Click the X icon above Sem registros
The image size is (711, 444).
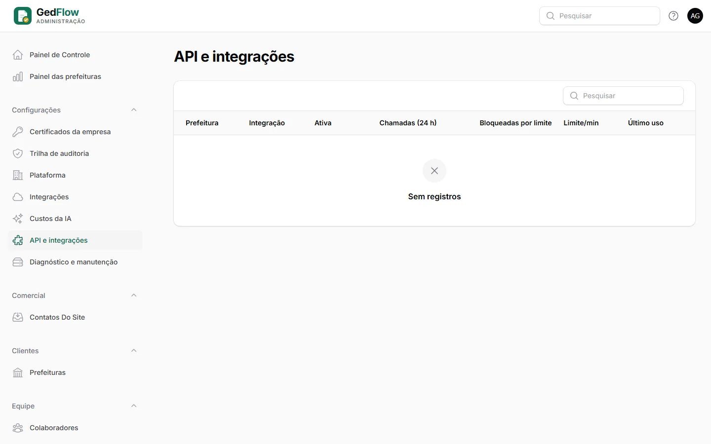[434, 171]
